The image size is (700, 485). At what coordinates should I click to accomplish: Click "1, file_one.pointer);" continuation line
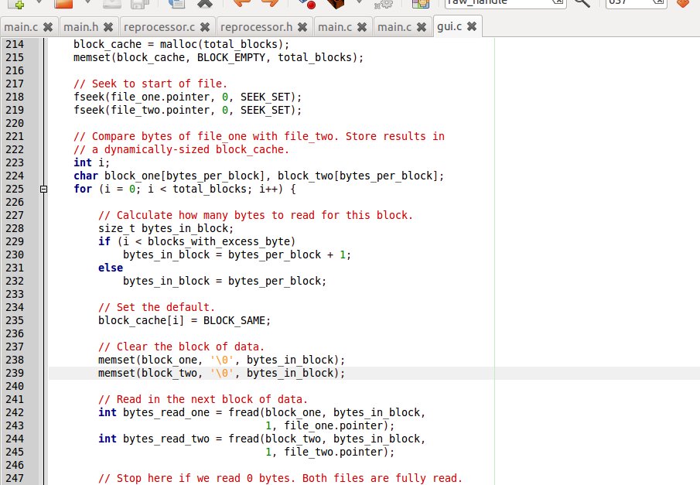[330, 425]
